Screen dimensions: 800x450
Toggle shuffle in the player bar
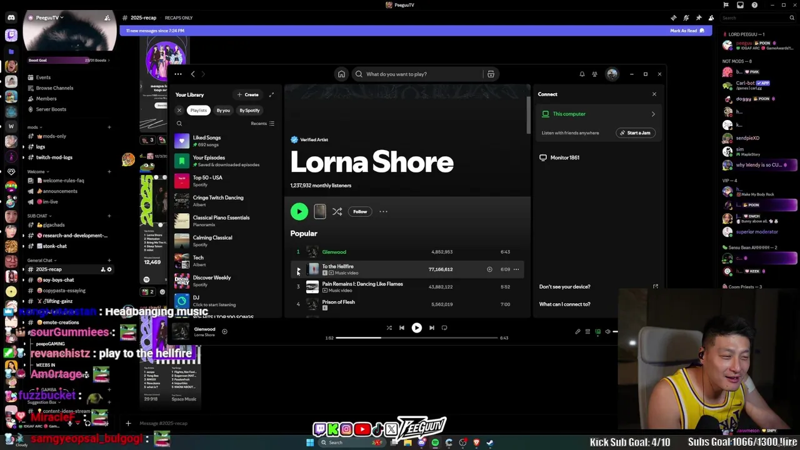(x=389, y=327)
